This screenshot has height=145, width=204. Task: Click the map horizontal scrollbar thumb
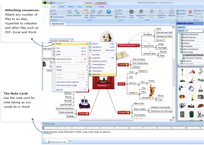pyautogui.click(x=106, y=120)
